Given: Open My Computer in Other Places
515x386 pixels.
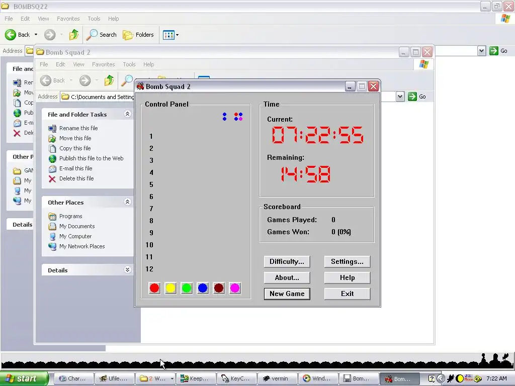Looking at the screenshot, I should 75,236.
